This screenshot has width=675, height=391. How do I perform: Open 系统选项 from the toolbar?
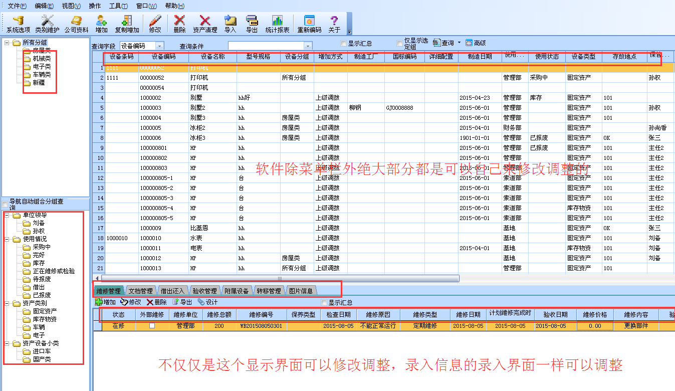click(18, 24)
